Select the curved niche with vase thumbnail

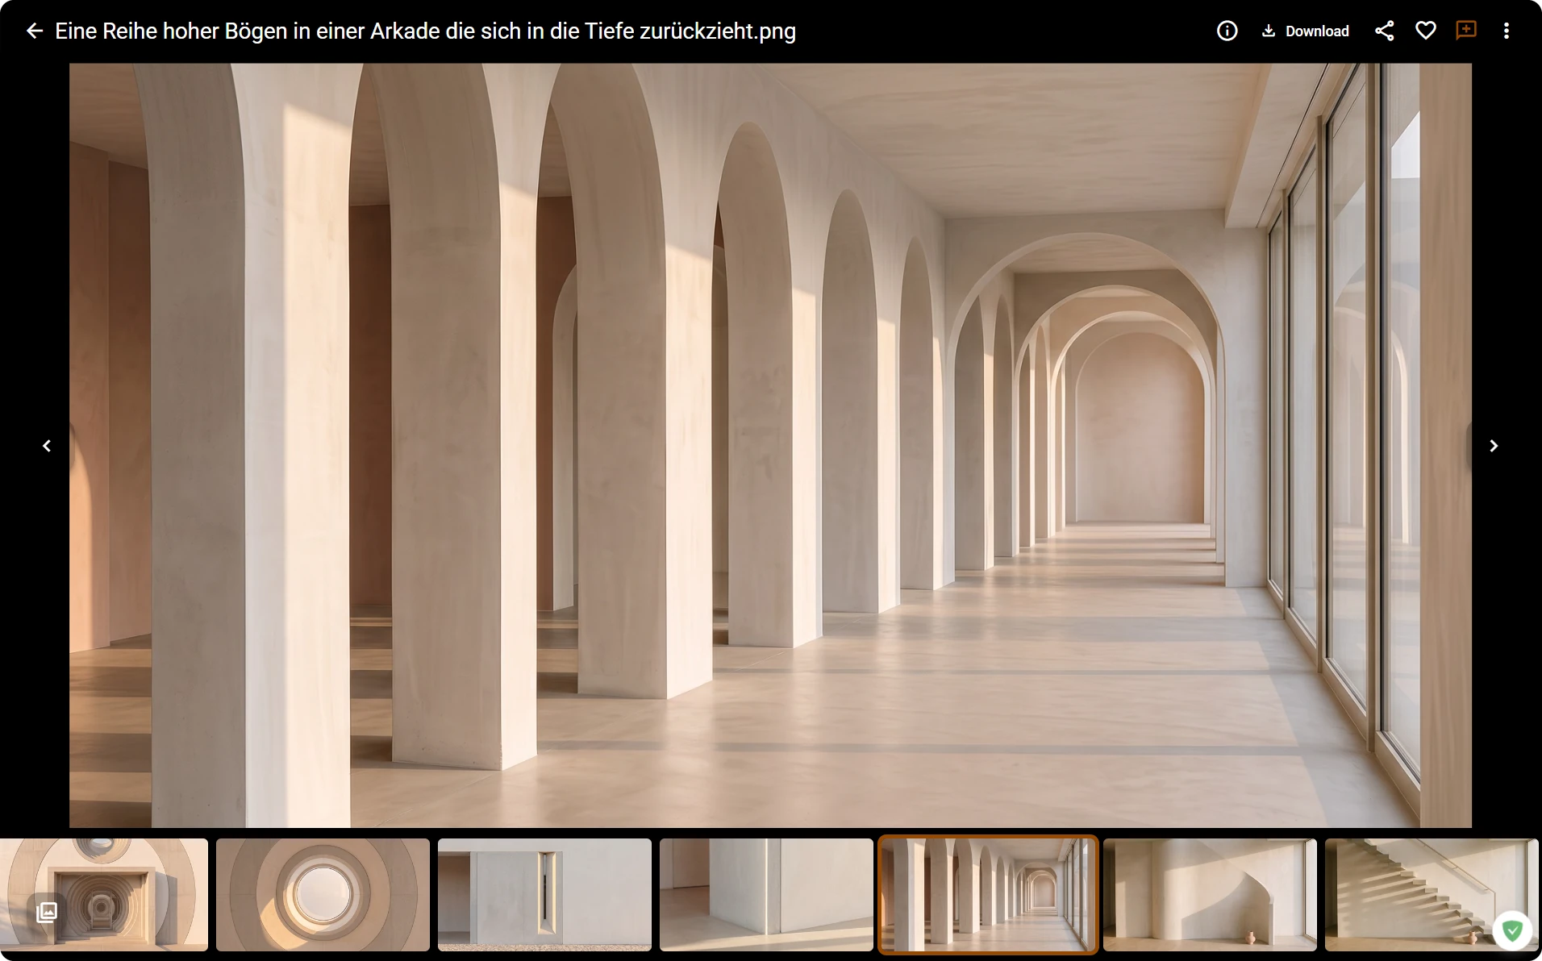pos(1210,895)
